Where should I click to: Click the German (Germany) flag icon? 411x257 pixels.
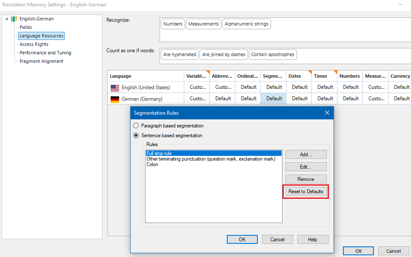[114, 98]
